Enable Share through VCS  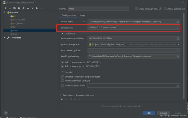click(136, 9)
